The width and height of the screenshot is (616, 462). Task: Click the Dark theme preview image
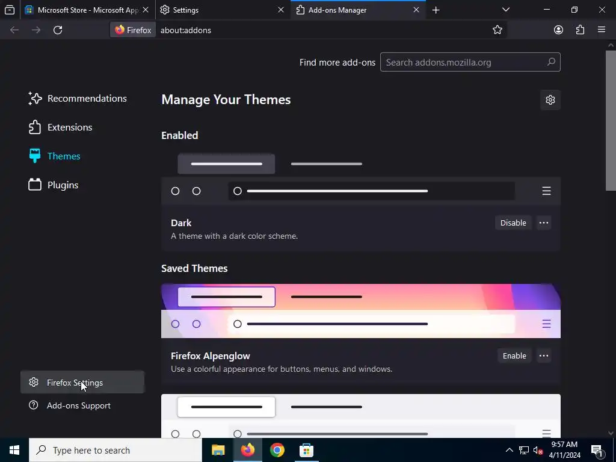[361, 177]
